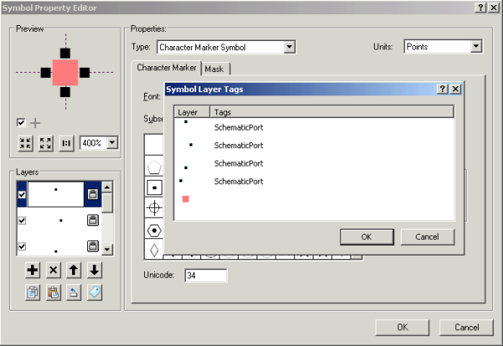
Task: Click the zoom in fixed preview icon
Action: tap(25, 143)
